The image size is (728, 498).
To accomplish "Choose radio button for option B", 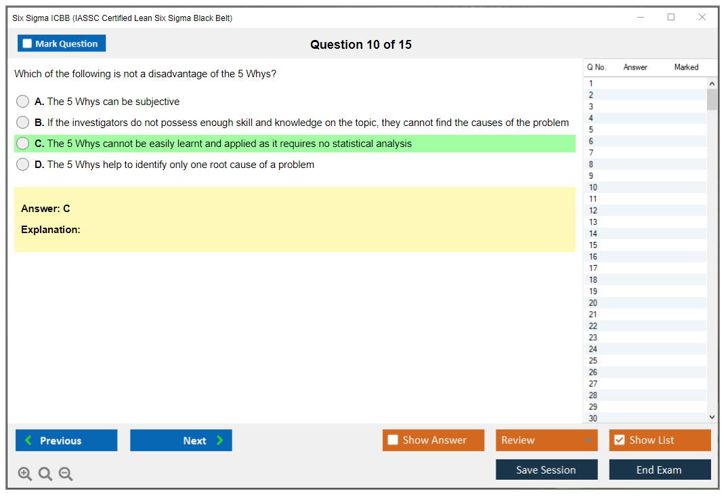I will pyautogui.click(x=23, y=123).
